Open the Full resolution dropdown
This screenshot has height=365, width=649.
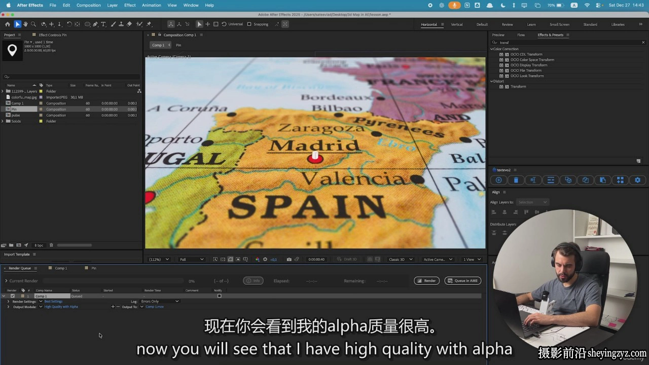[x=192, y=259]
